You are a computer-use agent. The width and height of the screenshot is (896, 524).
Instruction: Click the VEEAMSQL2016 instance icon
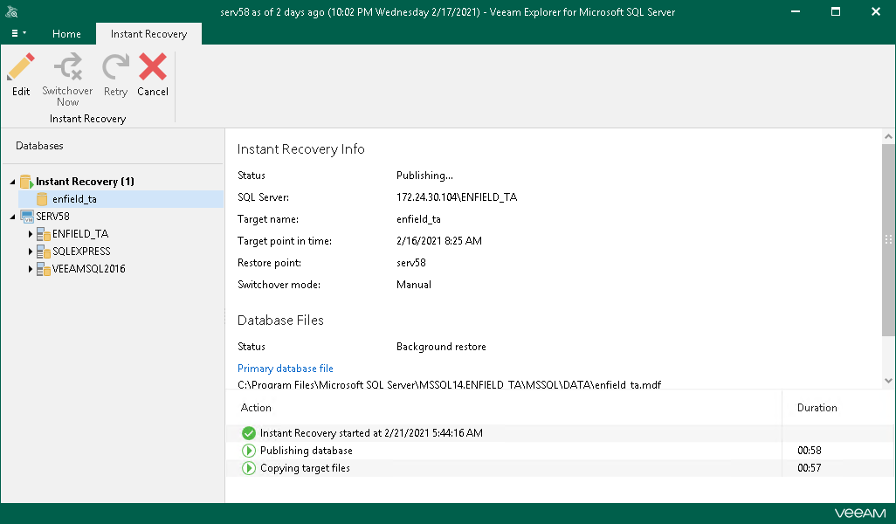pos(44,269)
